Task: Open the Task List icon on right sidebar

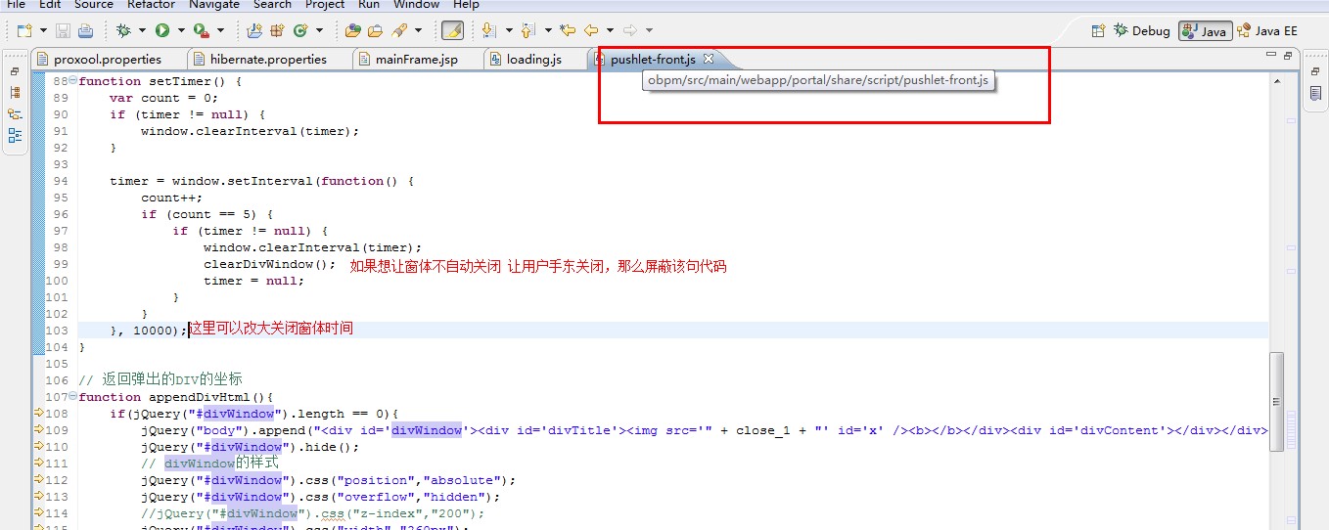Action: pos(1315,94)
